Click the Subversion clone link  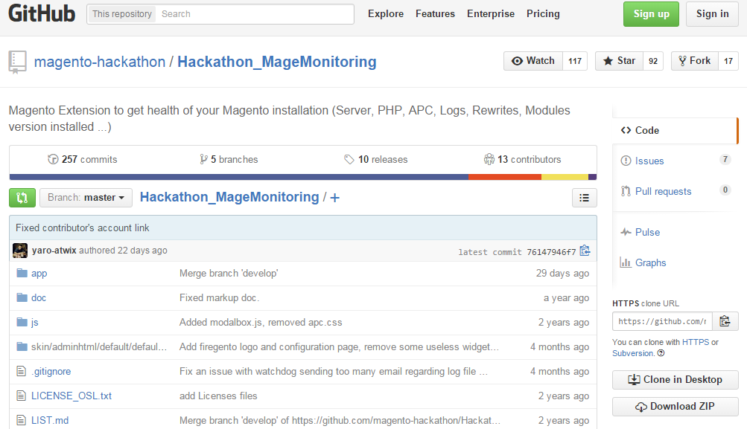(x=633, y=353)
